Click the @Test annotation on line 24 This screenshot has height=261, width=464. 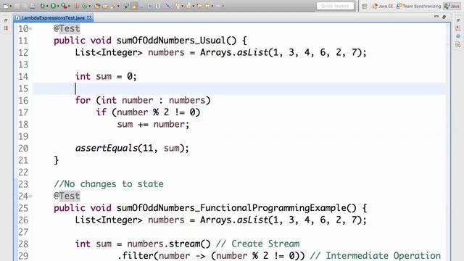pos(67,196)
